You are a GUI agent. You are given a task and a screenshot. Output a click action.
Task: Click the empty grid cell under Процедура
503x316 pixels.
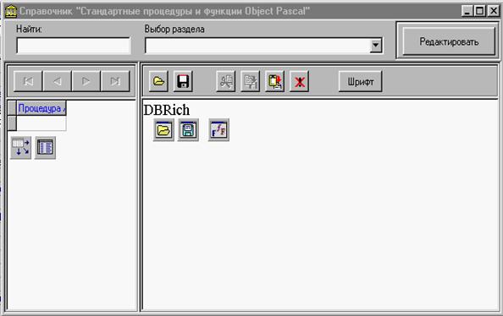[x=41, y=123]
